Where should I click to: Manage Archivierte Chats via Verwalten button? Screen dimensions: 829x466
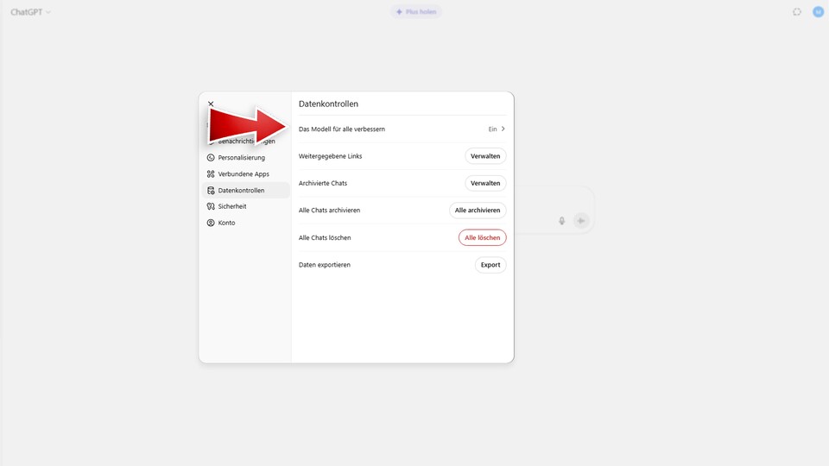(485, 183)
